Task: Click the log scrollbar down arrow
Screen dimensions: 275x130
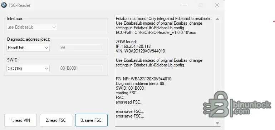Action: point(217,123)
